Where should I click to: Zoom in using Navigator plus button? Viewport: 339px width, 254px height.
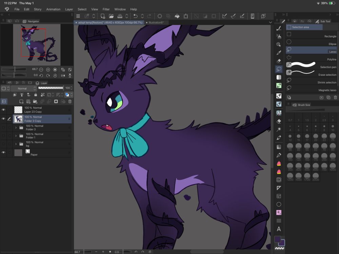pyautogui.click(x=48, y=69)
